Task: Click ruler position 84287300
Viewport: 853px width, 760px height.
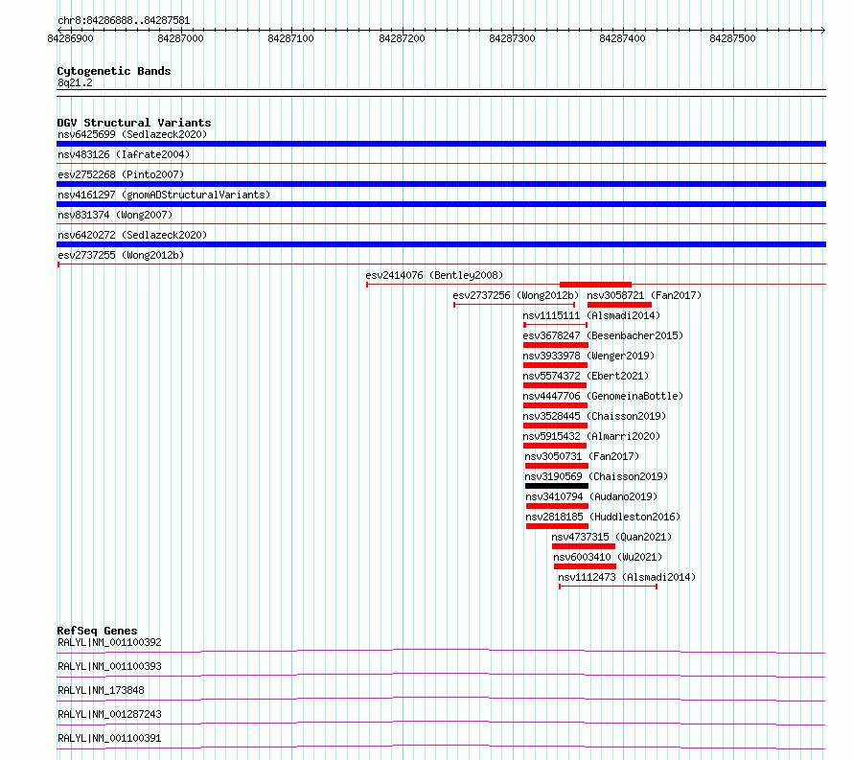Action: (x=512, y=38)
